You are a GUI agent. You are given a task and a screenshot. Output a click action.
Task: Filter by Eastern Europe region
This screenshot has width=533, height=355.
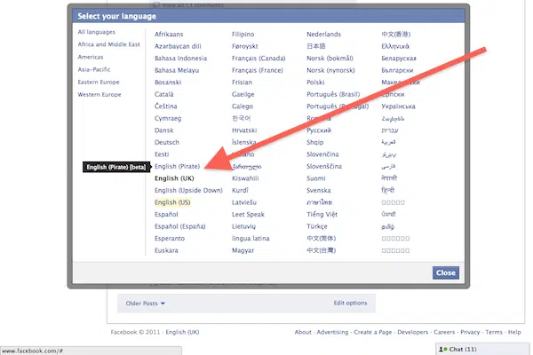click(99, 82)
